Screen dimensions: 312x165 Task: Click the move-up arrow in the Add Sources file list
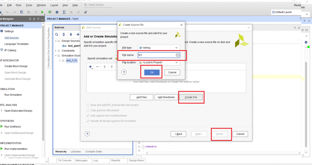tap(105, 67)
